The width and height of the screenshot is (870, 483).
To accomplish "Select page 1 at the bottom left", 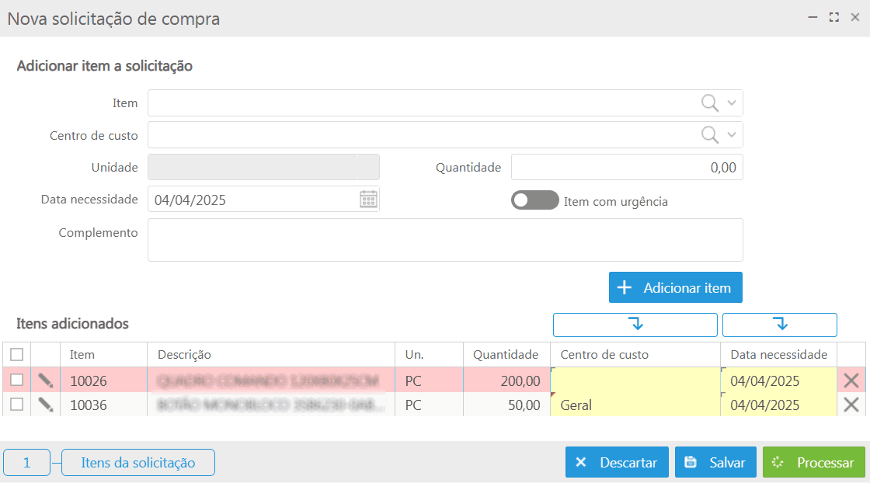I will [x=26, y=462].
